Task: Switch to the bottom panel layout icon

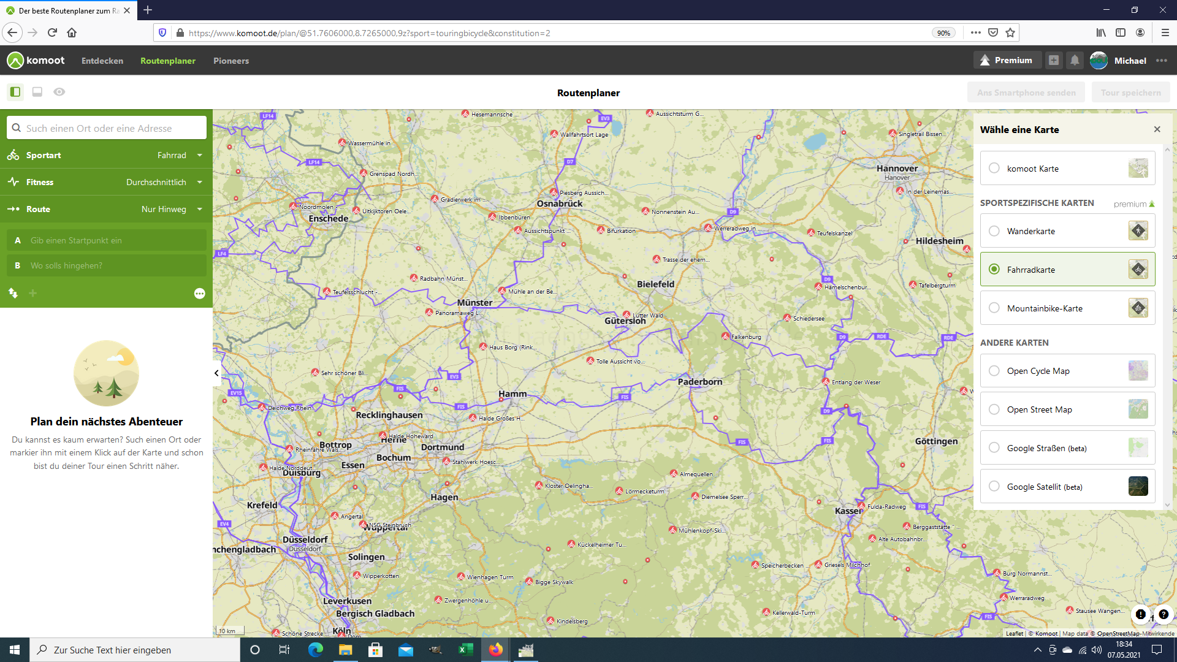Action: 37,92
